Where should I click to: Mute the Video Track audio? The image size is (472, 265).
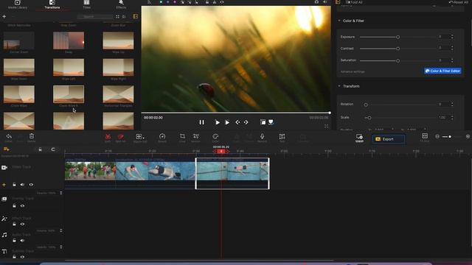[x=22, y=185]
